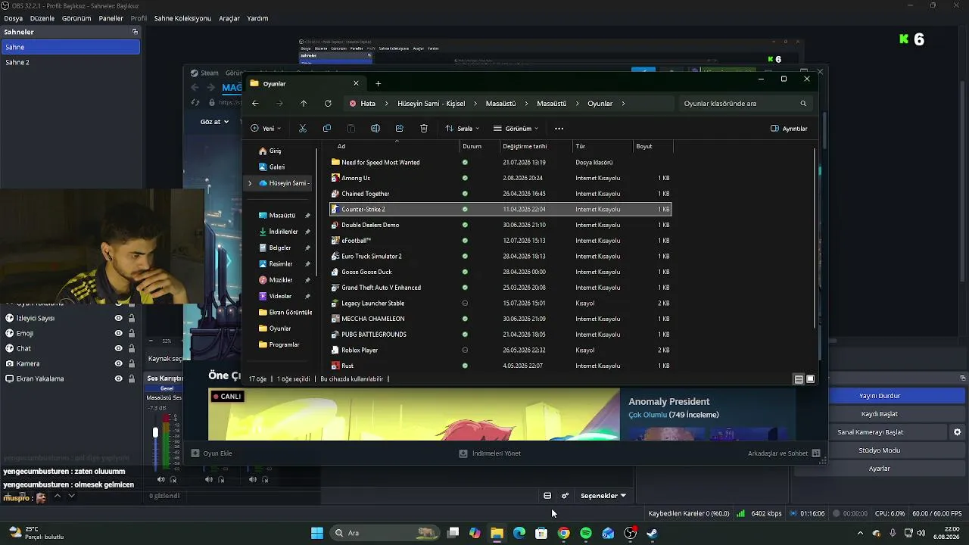Go up one folder level in Explorer

point(304,104)
